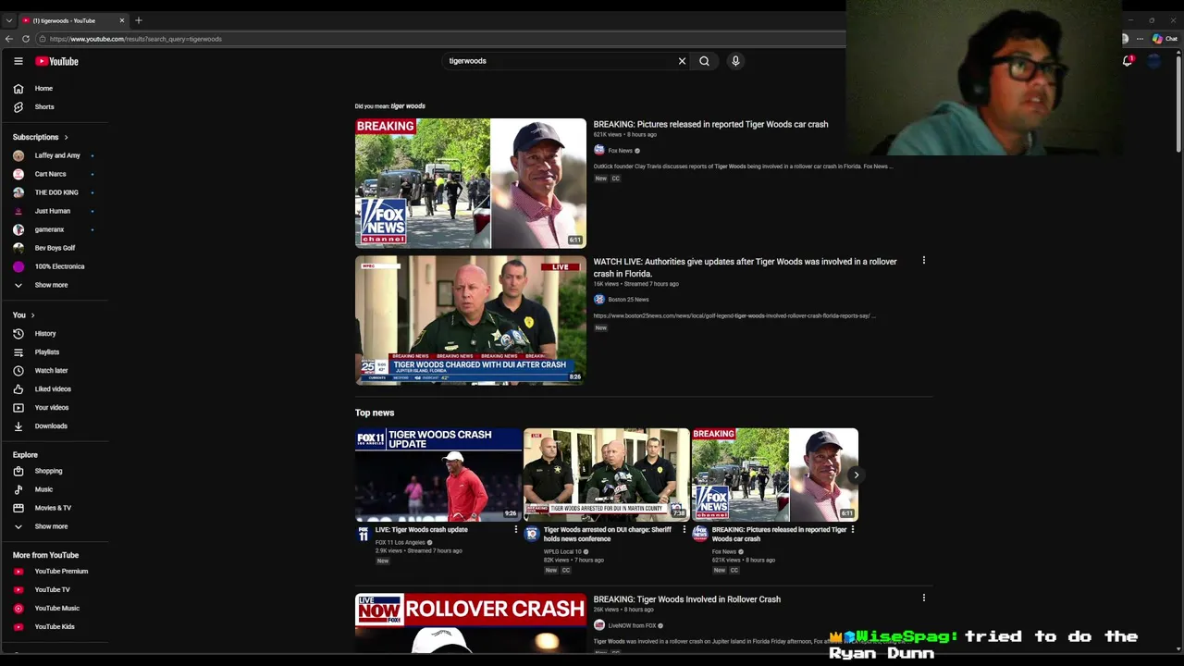Open the You section header

coord(24,315)
